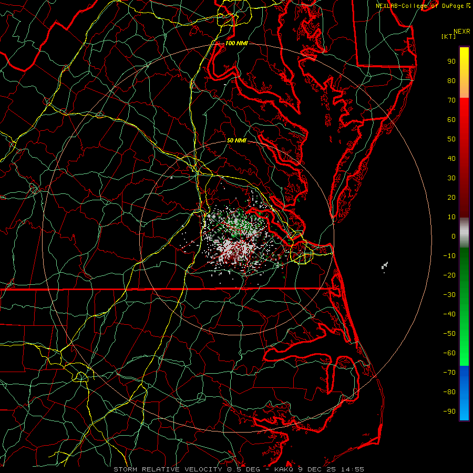The height and width of the screenshot is (473, 473).
Task: Click the -60 value on the color scale
Action: [x=449, y=353]
